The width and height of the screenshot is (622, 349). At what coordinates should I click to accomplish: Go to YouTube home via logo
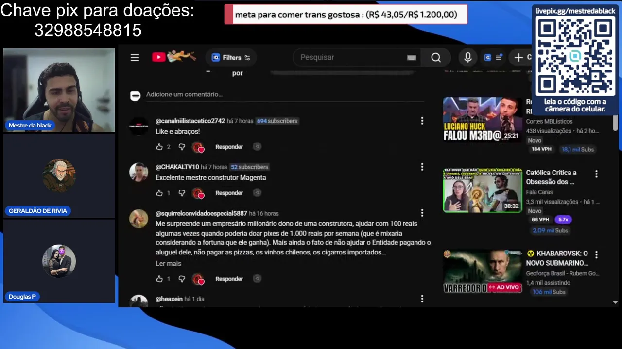click(173, 57)
